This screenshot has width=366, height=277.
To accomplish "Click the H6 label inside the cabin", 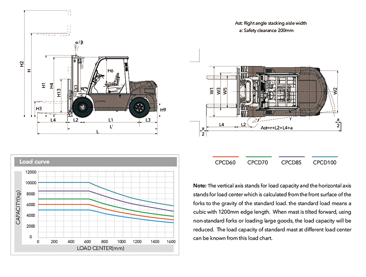I will pos(111,71).
